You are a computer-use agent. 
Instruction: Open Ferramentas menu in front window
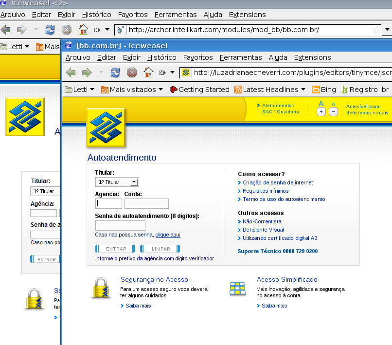(x=241, y=57)
